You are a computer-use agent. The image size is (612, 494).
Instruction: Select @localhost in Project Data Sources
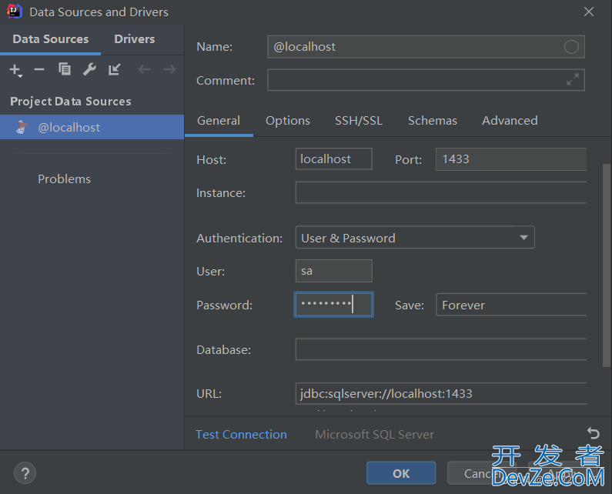[x=92, y=127]
